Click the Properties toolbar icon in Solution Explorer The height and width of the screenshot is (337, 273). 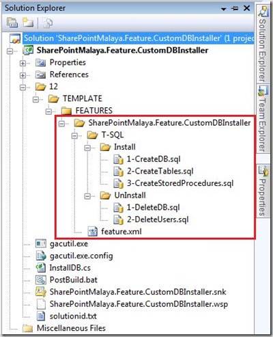point(12,23)
